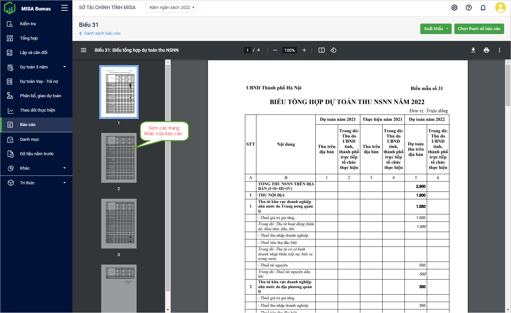Open PDF viewer more actions menu

[499, 50]
